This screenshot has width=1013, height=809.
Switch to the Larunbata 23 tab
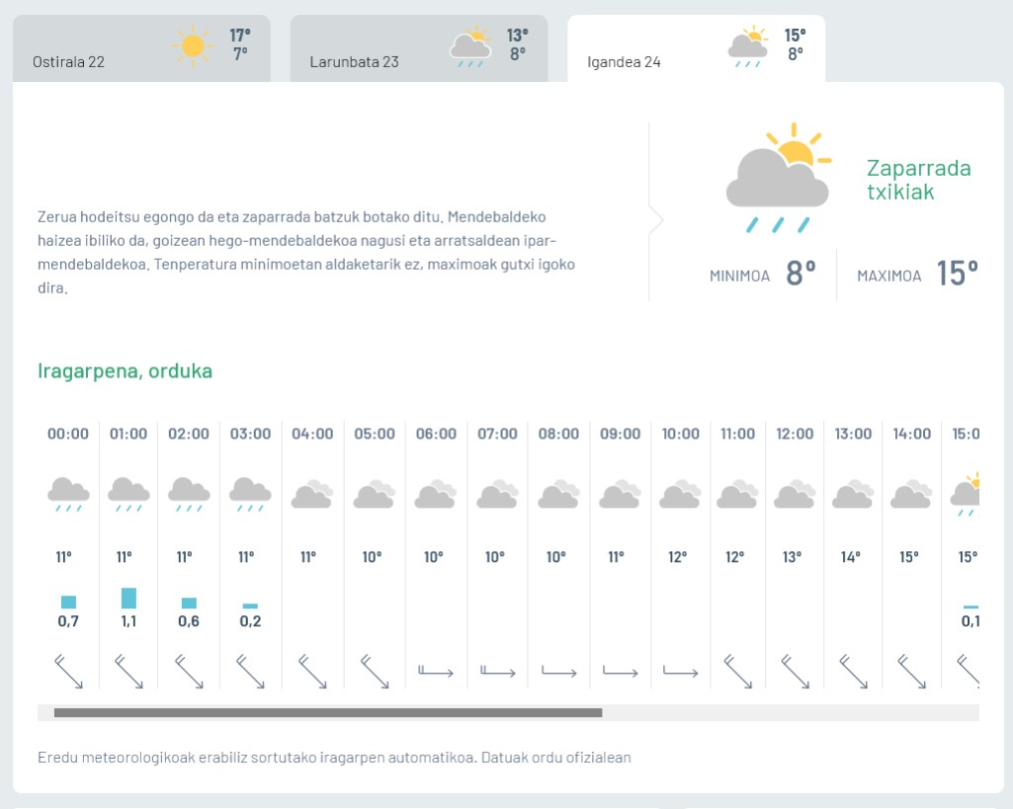[x=419, y=48]
